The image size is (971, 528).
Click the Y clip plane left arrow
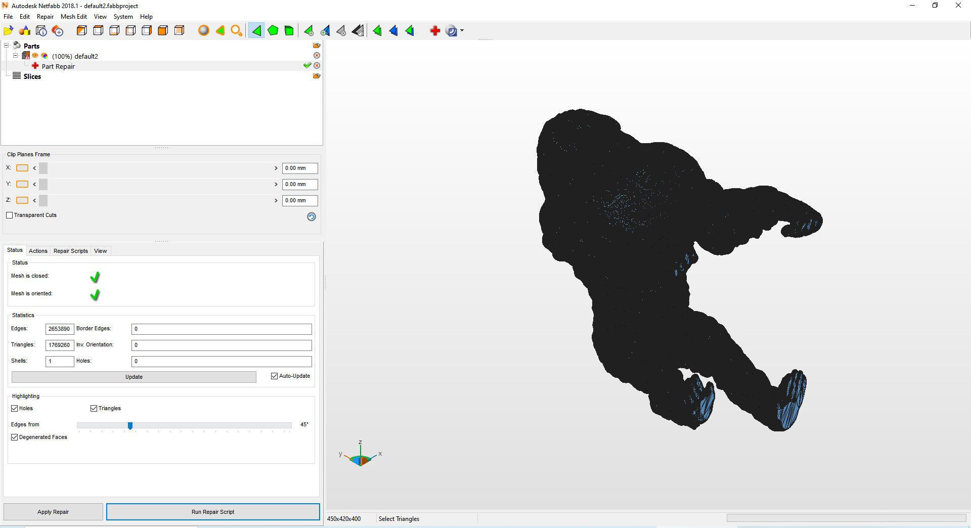click(x=34, y=184)
